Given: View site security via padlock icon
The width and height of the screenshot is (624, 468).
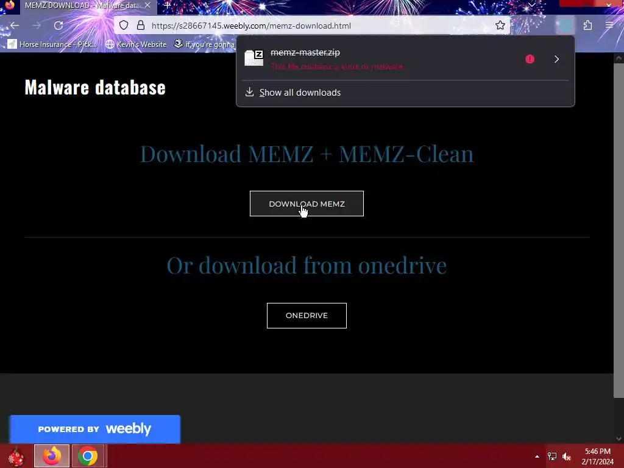Looking at the screenshot, I should click(141, 26).
